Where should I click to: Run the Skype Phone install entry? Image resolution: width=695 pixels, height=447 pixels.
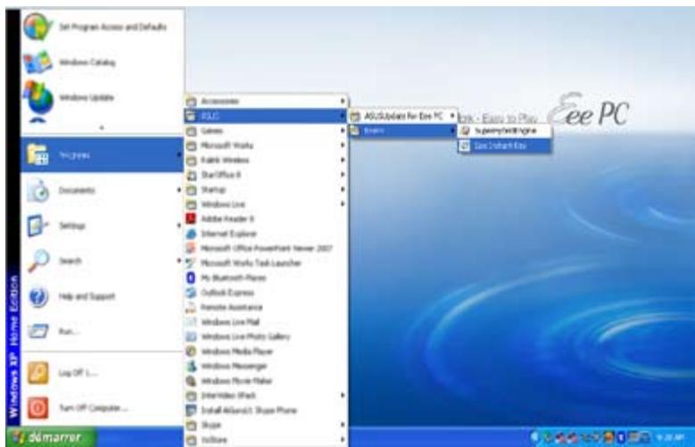tap(266, 410)
